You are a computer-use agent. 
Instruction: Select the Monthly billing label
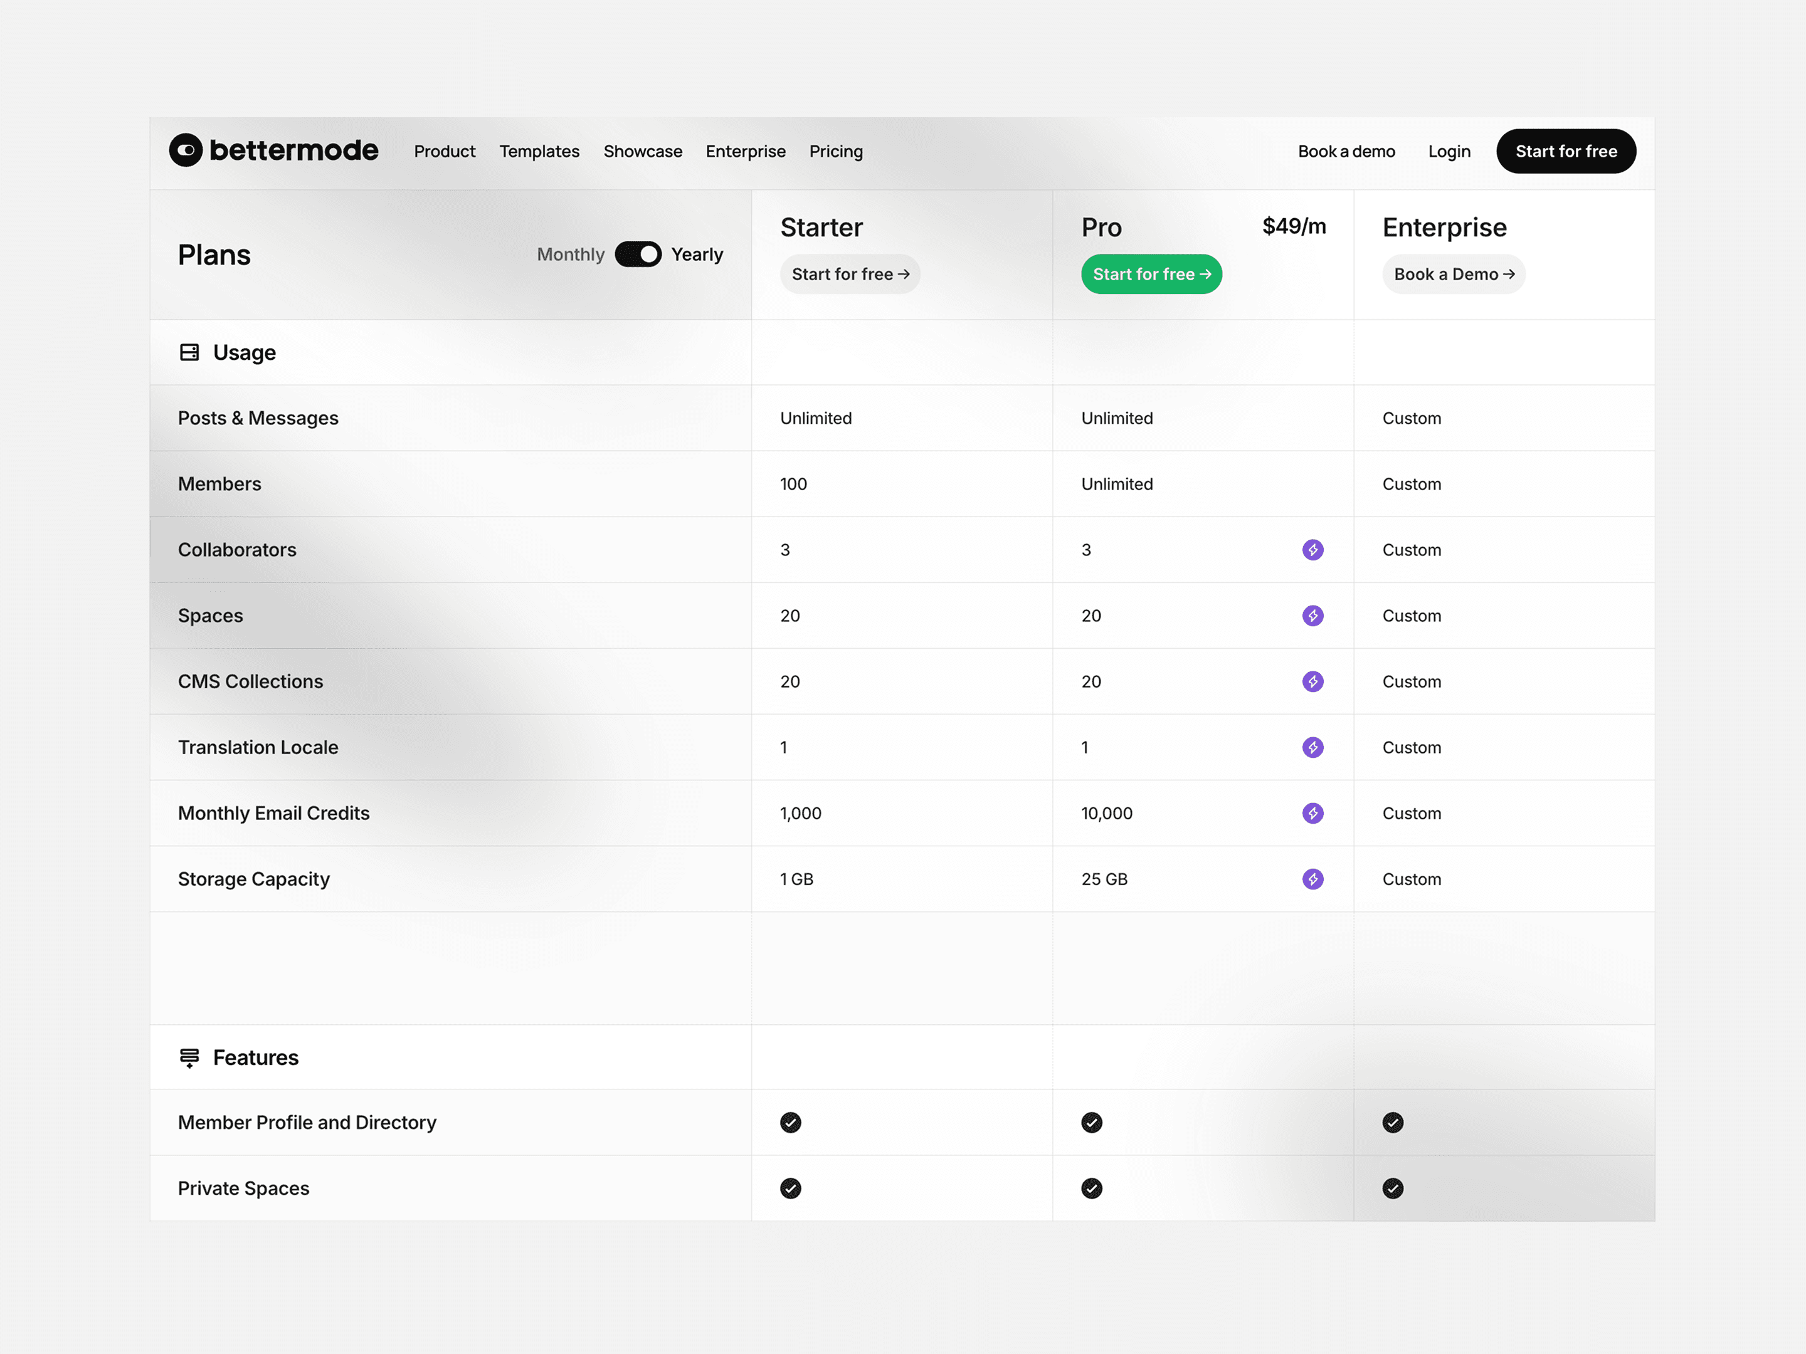point(570,255)
